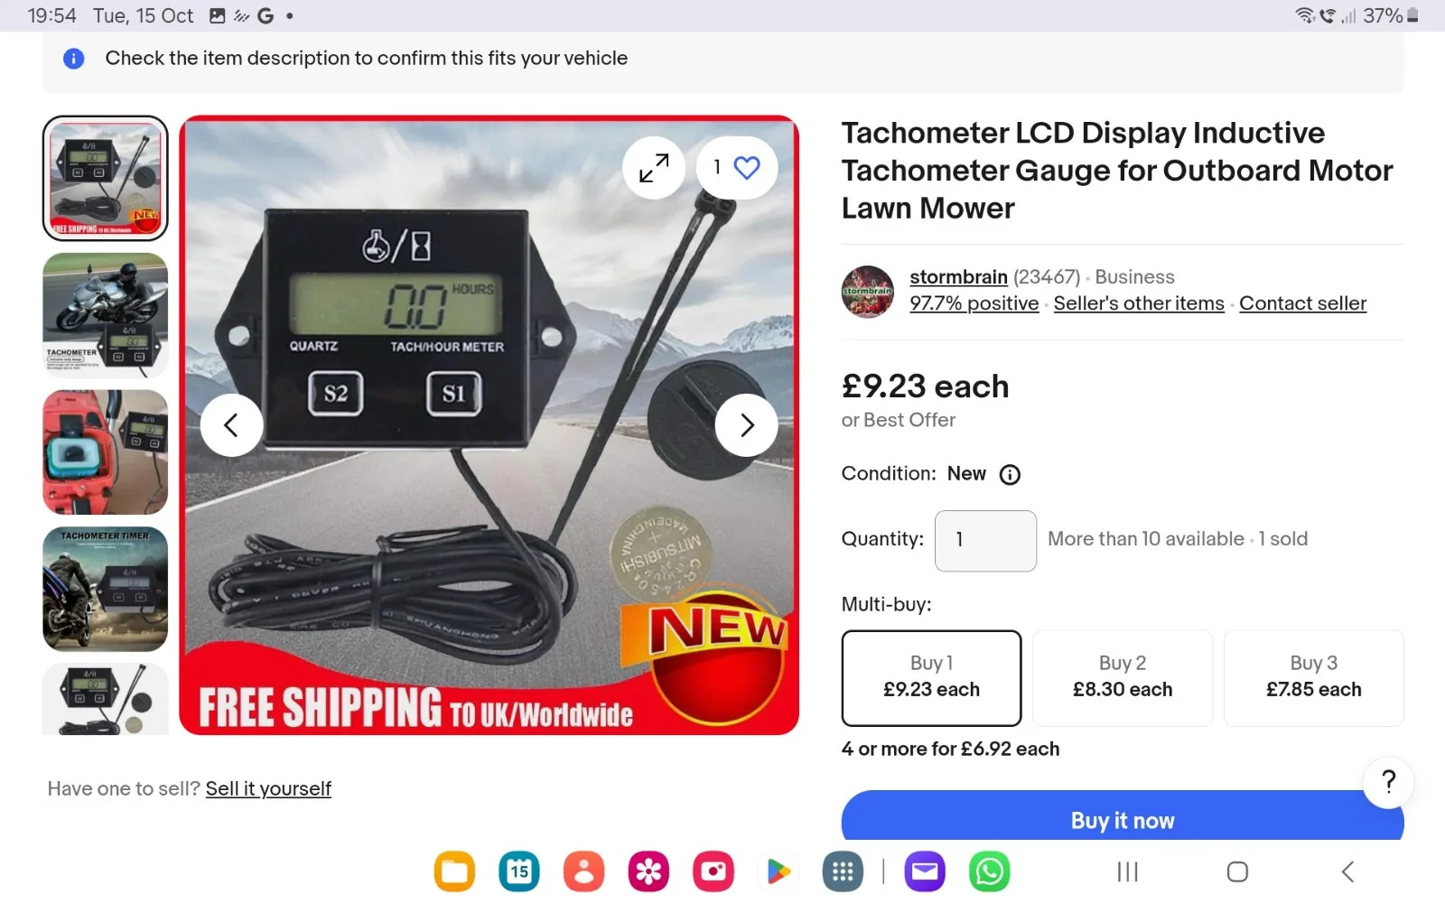The image size is (1445, 903).
Task: Click the Quantity input field
Action: tap(985, 540)
